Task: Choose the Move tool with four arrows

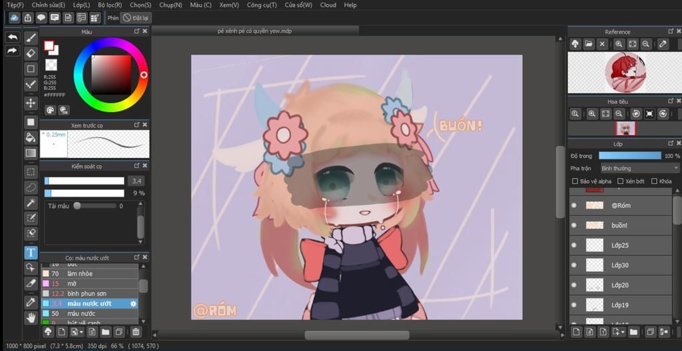Action: pos(31,103)
